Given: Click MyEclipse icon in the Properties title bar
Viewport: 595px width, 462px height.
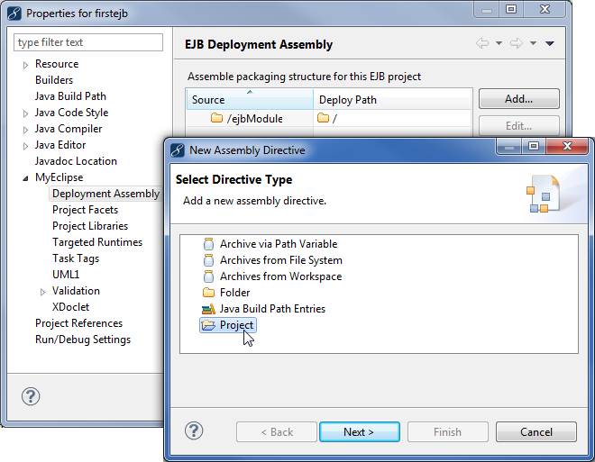Looking at the screenshot, I should click(14, 14).
